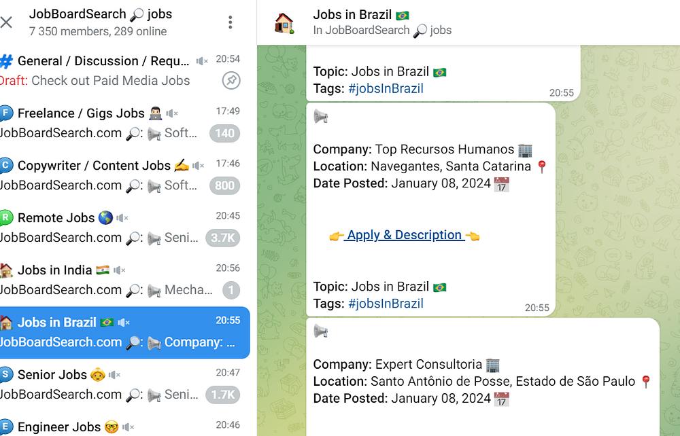Viewport: 680px width, 436px height.
Task: Click the megaphone icon in Expert Consultoria post
Action: 321,331
